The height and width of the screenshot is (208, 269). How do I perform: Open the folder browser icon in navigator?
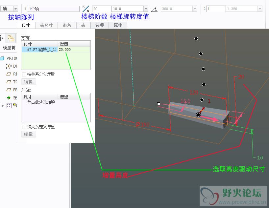11,38
